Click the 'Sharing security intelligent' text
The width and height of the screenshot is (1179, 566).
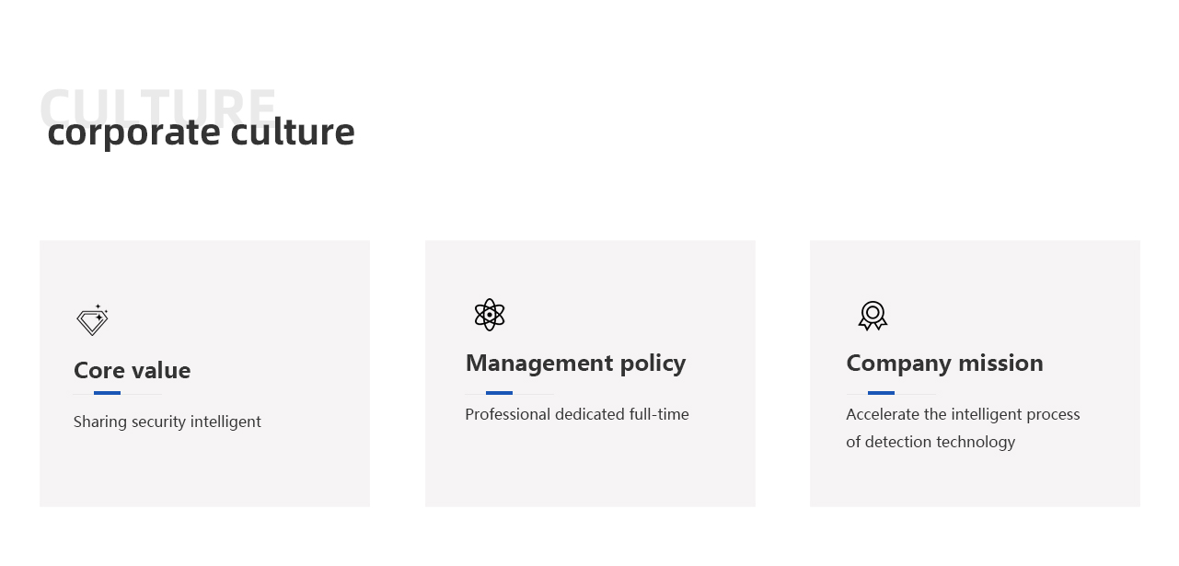click(168, 422)
